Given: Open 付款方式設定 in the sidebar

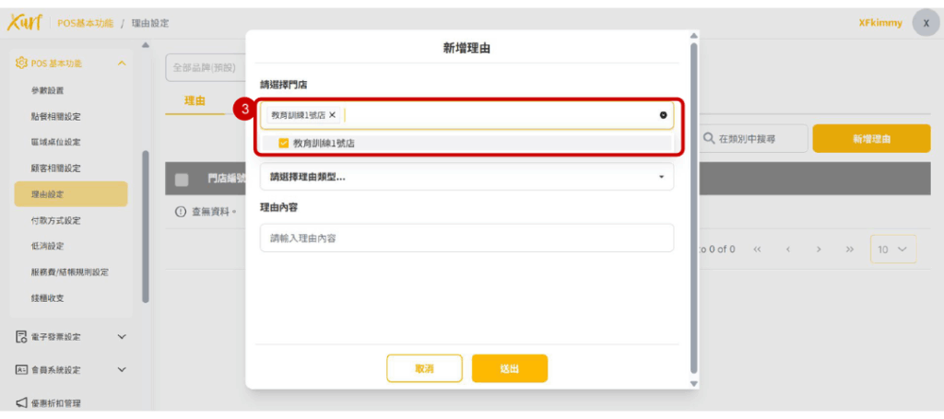Looking at the screenshot, I should pyautogui.click(x=55, y=220).
